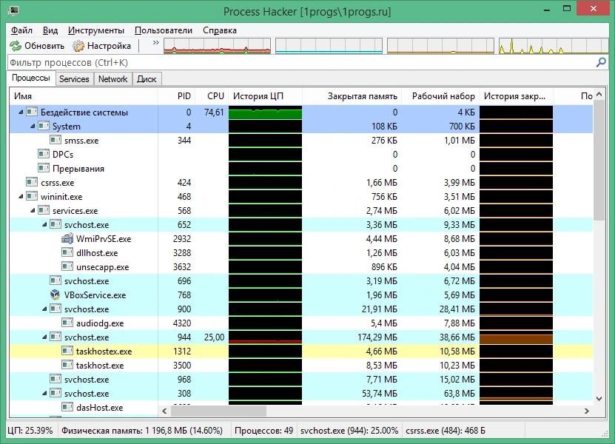
Task: Switch to the Services tab
Action: pos(74,79)
